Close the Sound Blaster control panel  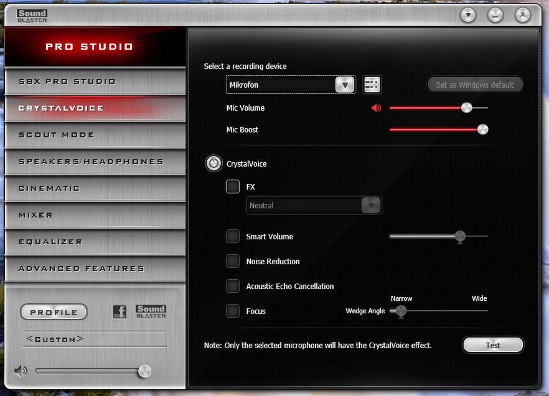[523, 15]
